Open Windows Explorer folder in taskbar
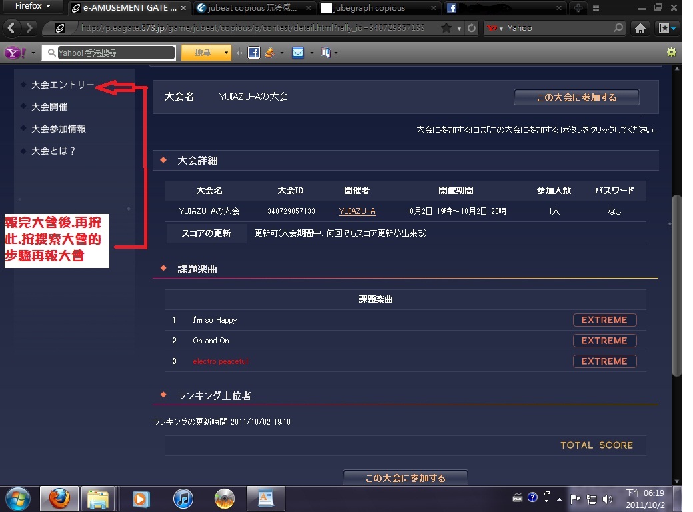 coord(98,498)
